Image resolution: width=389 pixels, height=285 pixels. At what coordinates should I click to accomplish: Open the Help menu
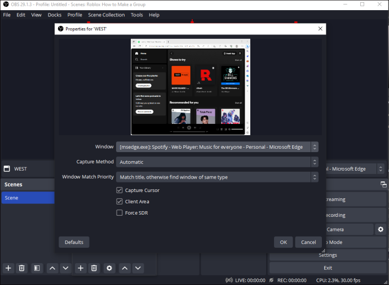point(154,15)
